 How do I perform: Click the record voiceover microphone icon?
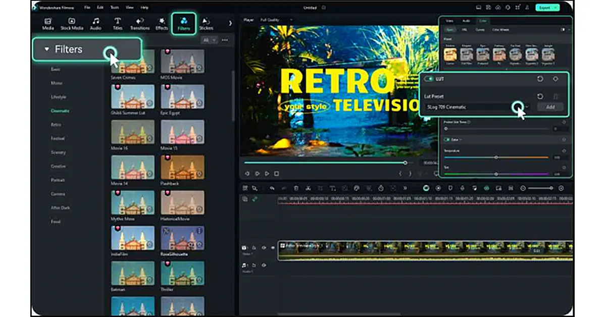[462, 188]
